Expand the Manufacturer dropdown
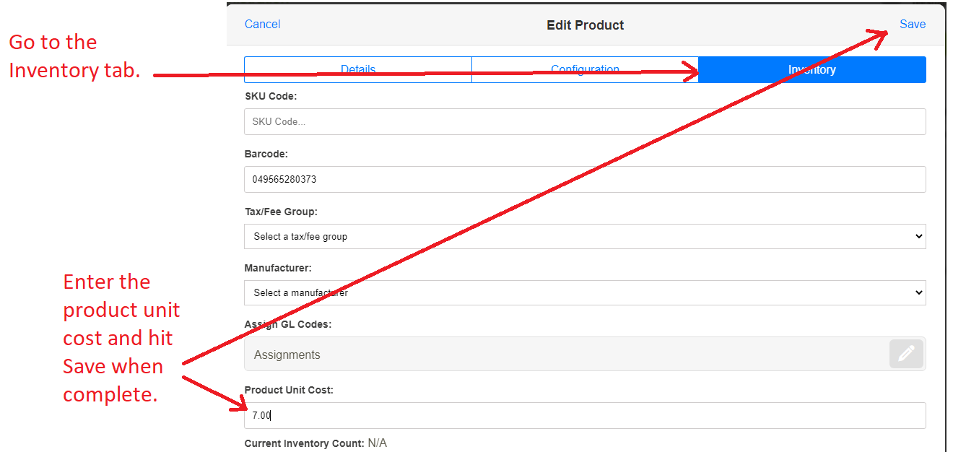Image resolution: width=953 pixels, height=452 pixels. [585, 292]
